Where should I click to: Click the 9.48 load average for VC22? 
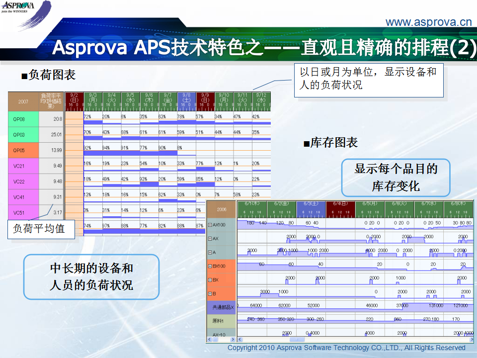click(58, 181)
